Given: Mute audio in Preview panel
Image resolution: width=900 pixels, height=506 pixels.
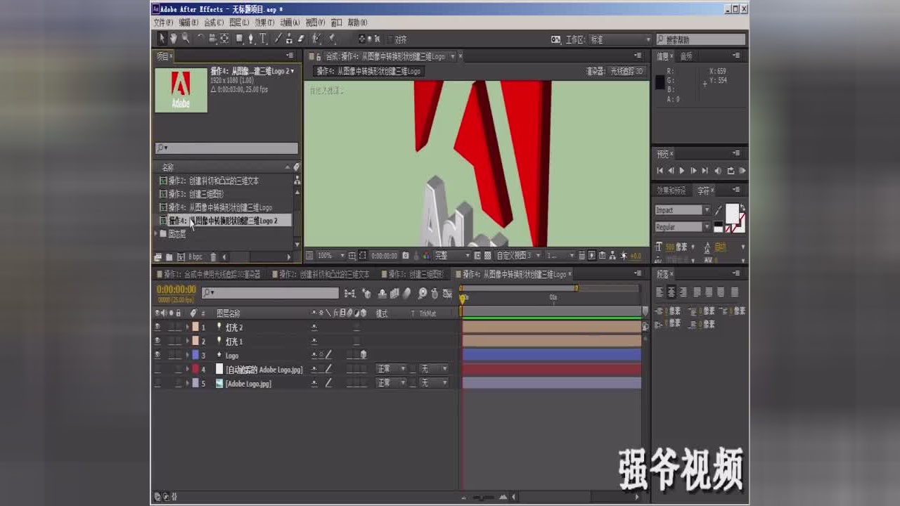Looking at the screenshot, I should [718, 171].
